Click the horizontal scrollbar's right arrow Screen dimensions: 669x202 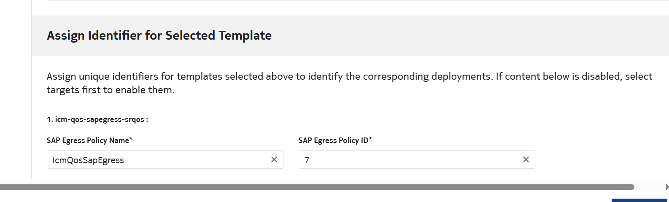[x=666, y=187]
